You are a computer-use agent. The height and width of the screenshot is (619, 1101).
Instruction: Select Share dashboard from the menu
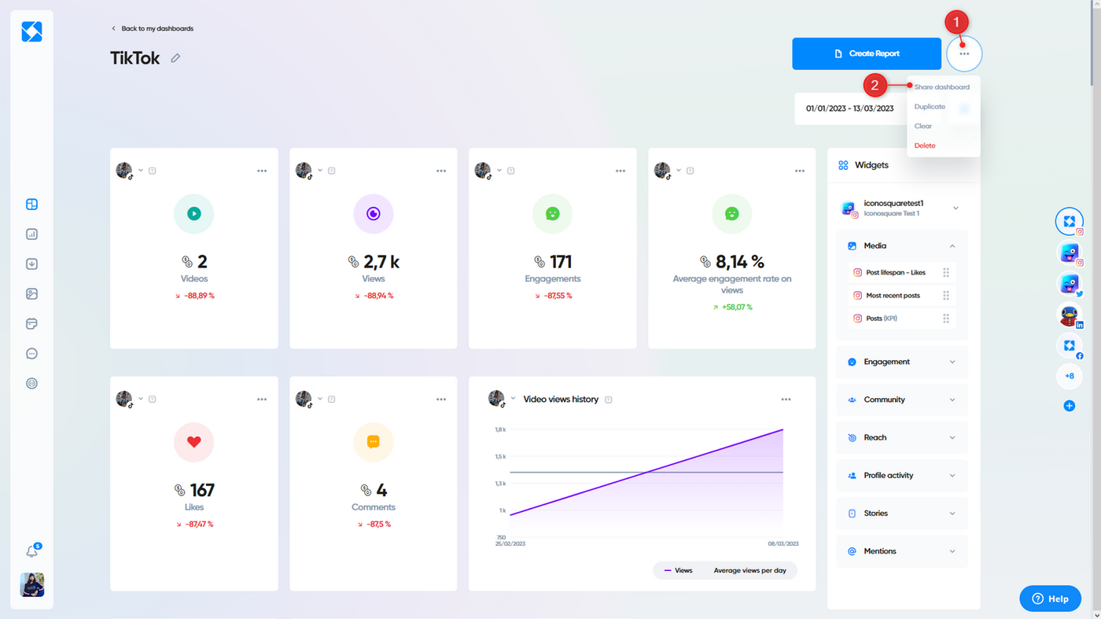(x=942, y=87)
